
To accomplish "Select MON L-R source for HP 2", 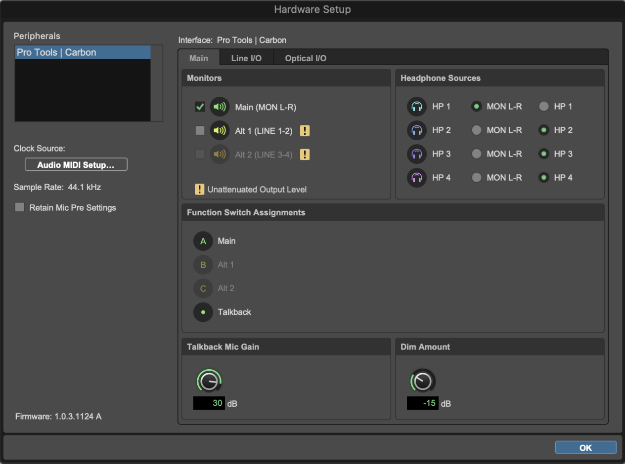I will click(477, 130).
